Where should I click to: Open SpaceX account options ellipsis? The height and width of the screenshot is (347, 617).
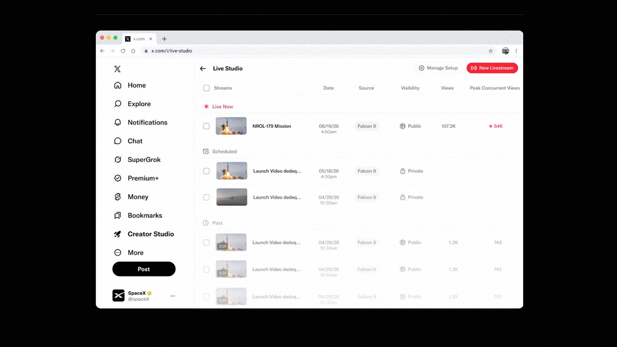[173, 296]
